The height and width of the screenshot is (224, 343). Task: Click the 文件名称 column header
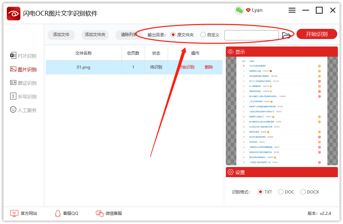(84, 53)
